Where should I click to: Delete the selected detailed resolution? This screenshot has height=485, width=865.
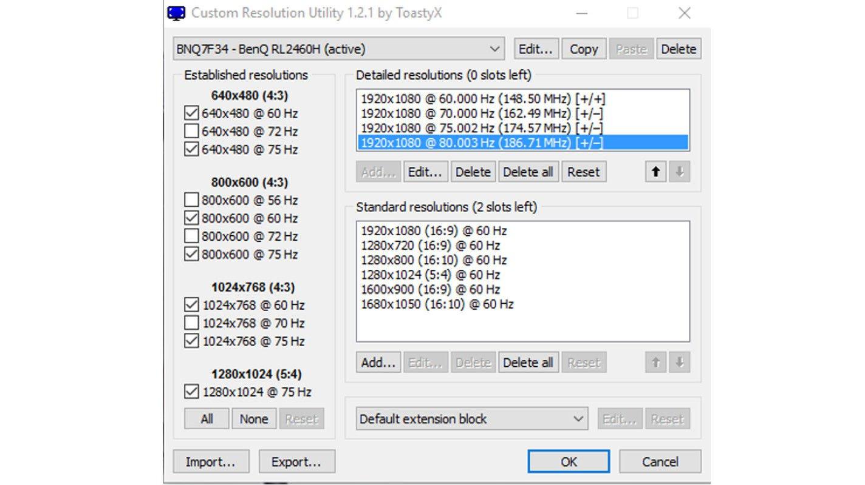(473, 172)
